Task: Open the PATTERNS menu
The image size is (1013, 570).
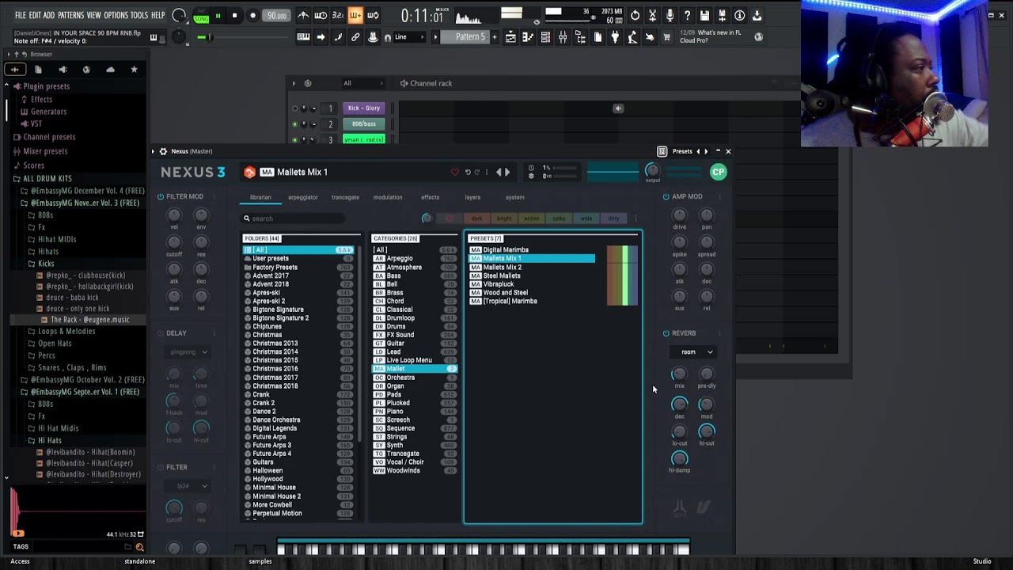Action: coord(70,15)
